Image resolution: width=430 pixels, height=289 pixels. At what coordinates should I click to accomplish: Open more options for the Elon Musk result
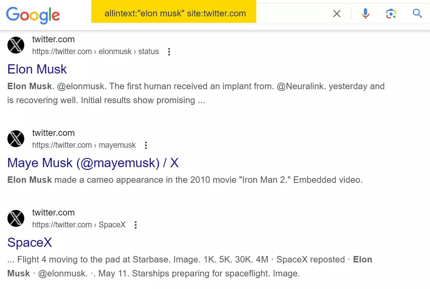169,51
